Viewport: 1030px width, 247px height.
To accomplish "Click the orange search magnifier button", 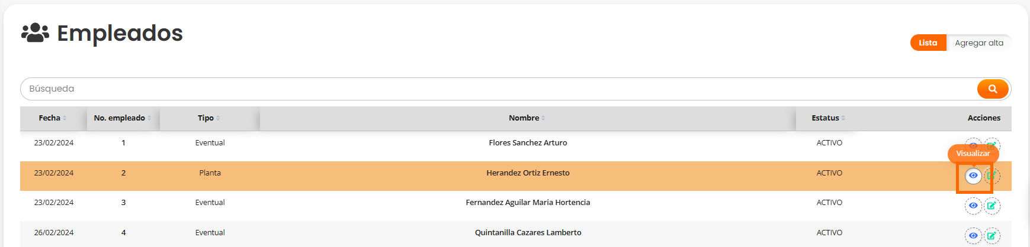I will (x=993, y=89).
